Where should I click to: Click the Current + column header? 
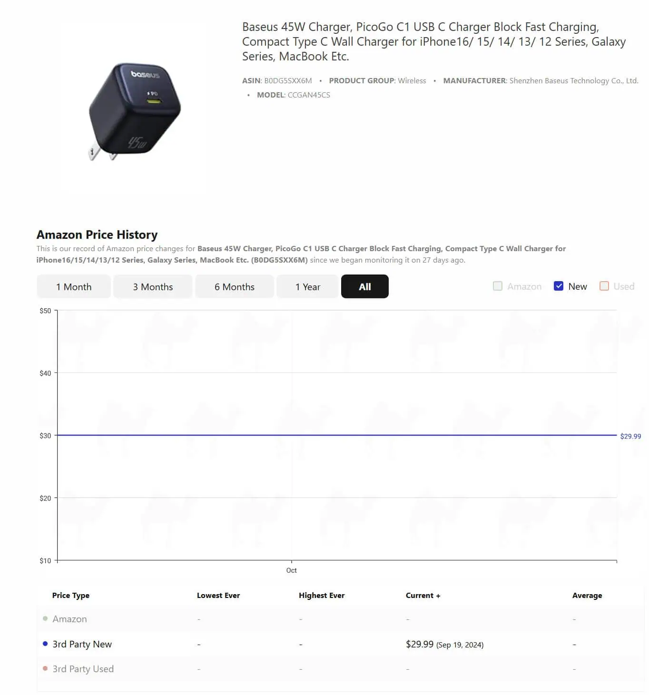[423, 596]
